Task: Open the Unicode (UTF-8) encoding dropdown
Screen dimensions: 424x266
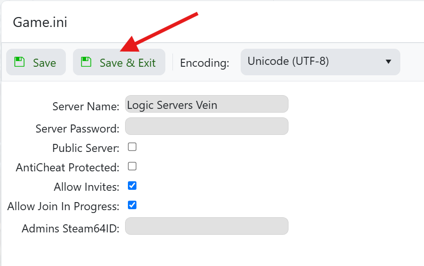Action: click(320, 62)
